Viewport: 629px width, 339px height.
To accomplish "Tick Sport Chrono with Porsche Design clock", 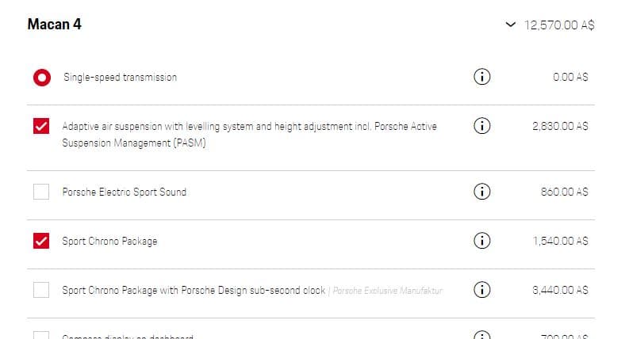I will point(41,290).
